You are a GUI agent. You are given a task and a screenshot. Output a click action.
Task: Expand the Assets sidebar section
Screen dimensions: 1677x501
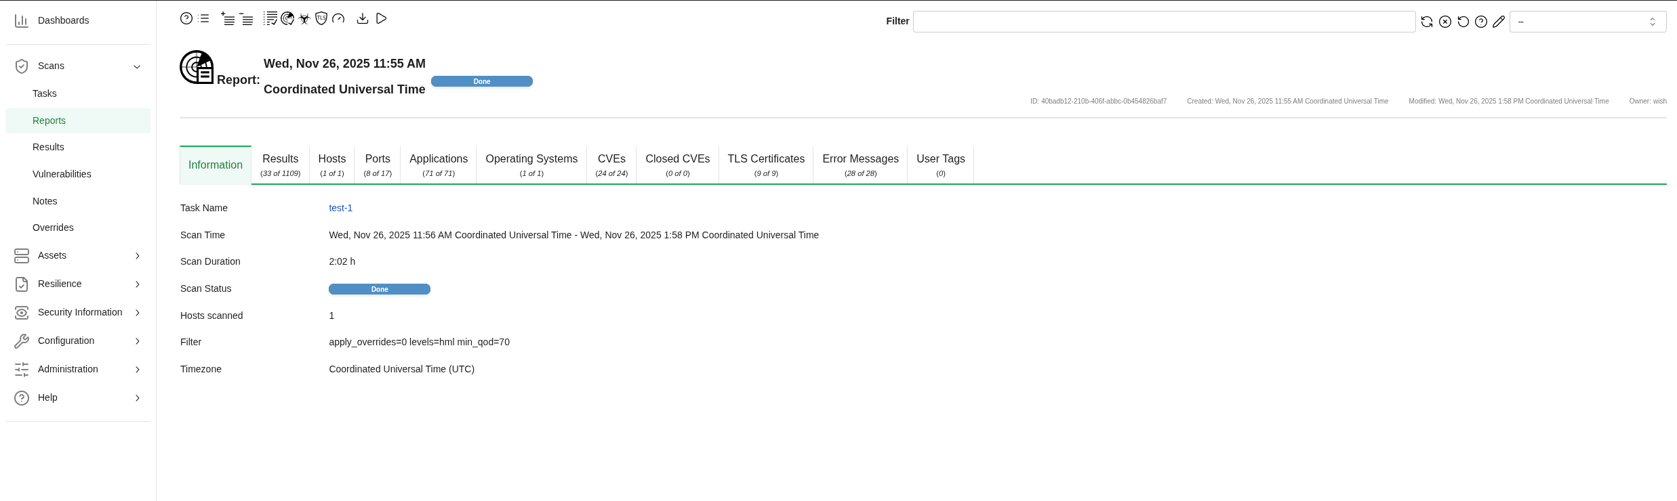pyautogui.click(x=137, y=256)
